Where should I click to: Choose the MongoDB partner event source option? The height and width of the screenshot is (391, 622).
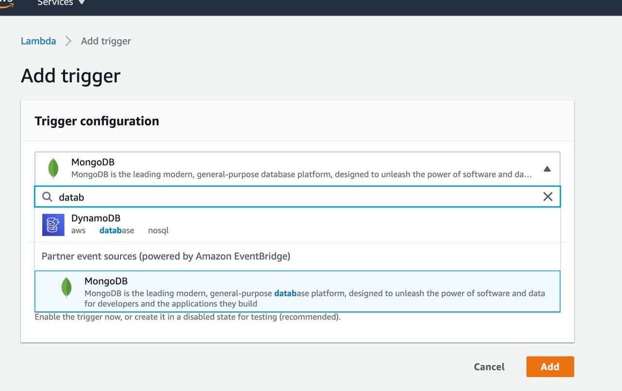pyautogui.click(x=297, y=291)
